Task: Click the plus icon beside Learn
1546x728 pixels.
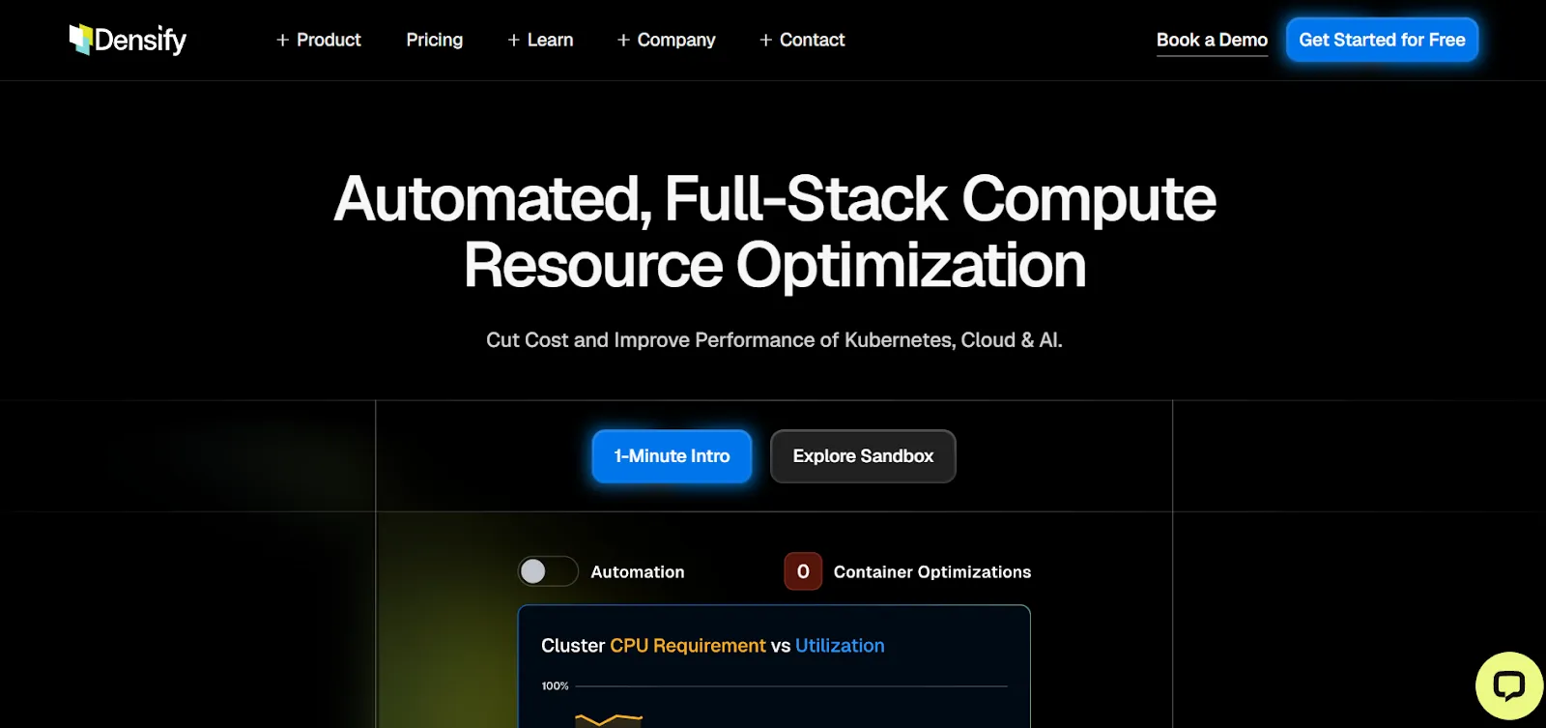Action: point(514,40)
